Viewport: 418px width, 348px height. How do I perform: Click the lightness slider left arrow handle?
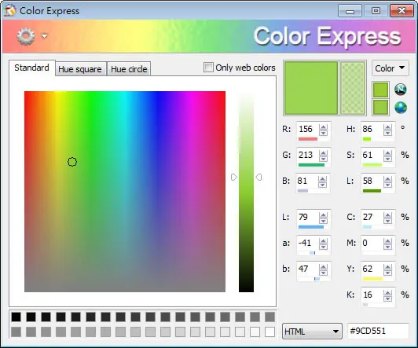pos(234,178)
